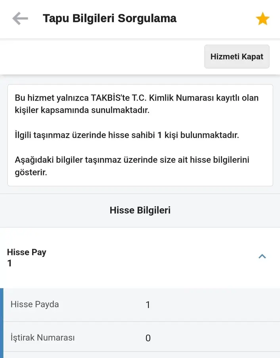Toggle the yellow favorite star
Viewport: 280px width, 358px height.
pyautogui.click(x=263, y=19)
